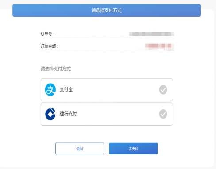
Task: Select the 建行支付 checkmark circle
Action: (163, 114)
